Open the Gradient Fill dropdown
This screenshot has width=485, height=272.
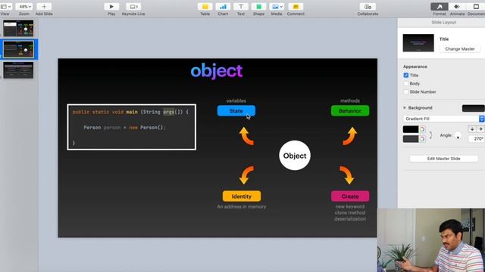click(x=443, y=119)
